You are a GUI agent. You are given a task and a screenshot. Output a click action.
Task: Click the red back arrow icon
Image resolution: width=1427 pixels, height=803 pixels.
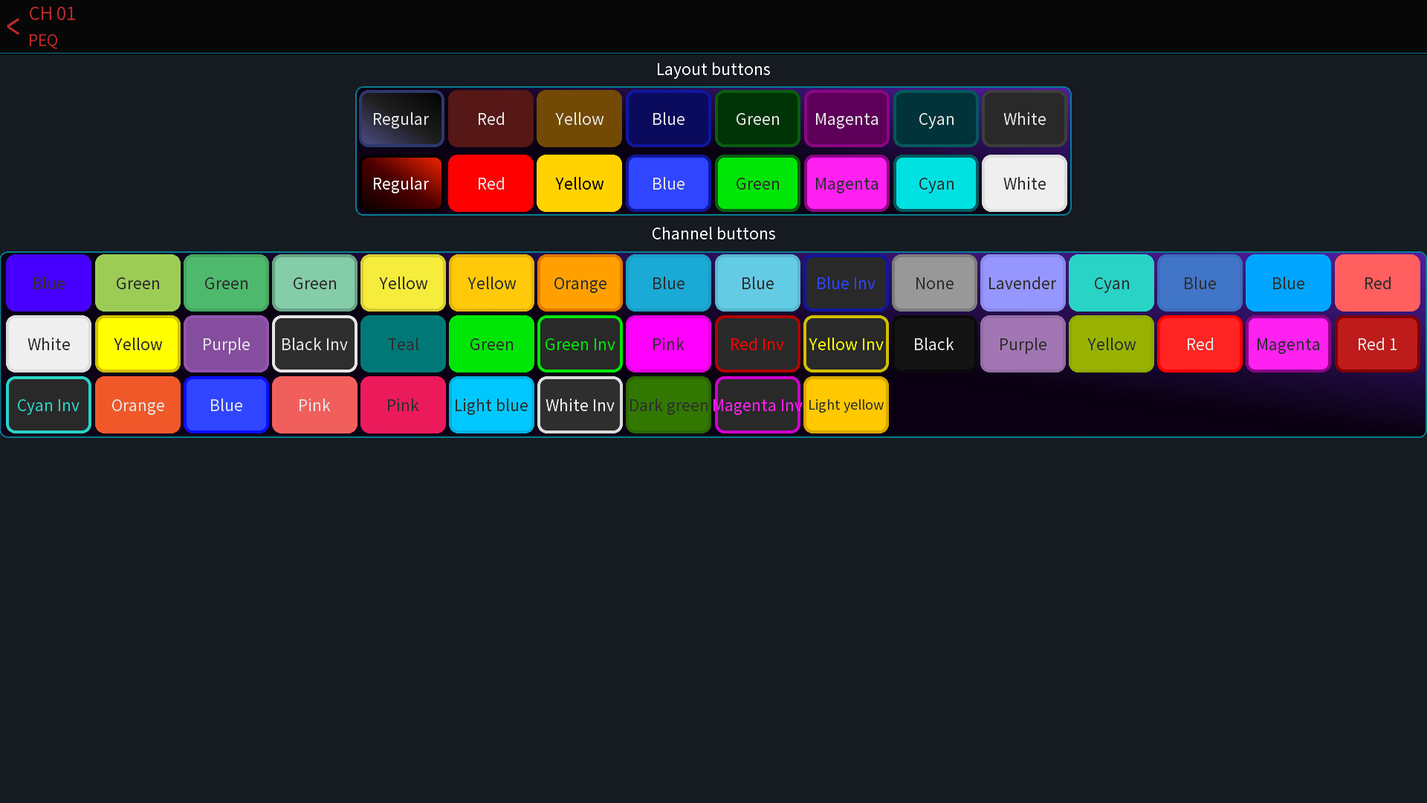pyautogui.click(x=13, y=27)
